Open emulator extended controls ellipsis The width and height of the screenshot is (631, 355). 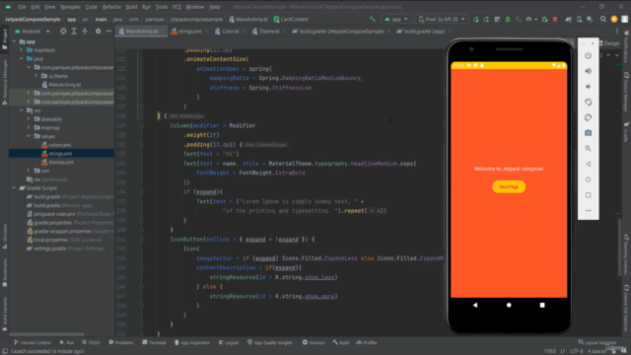[588, 210]
